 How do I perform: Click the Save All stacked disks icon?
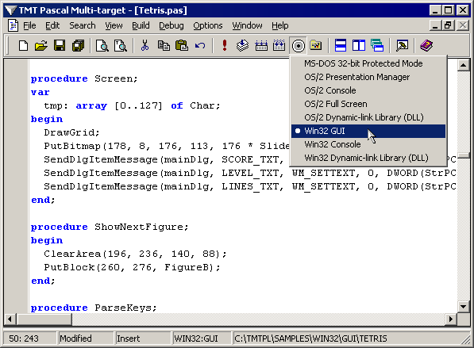coord(79,46)
